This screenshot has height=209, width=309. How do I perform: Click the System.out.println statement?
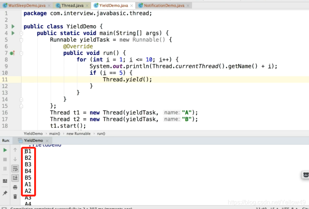click(x=183, y=66)
